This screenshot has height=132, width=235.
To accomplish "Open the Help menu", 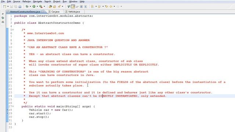I will [82, 1].
